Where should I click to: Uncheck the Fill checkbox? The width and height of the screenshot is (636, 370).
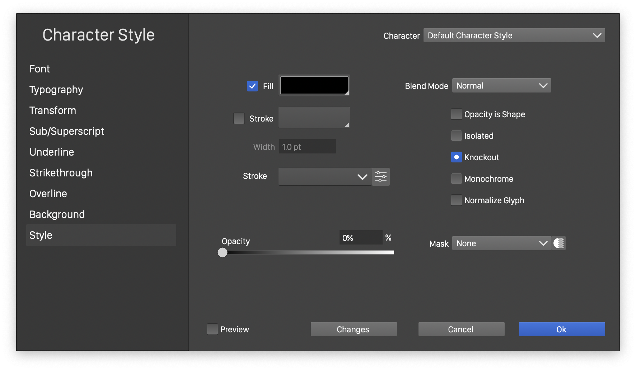tap(252, 86)
